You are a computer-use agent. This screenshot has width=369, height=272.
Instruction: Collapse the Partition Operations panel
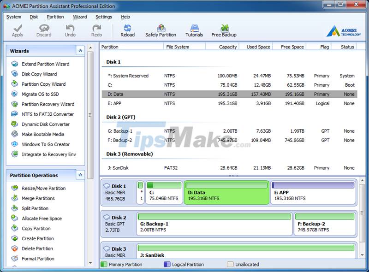(80, 175)
